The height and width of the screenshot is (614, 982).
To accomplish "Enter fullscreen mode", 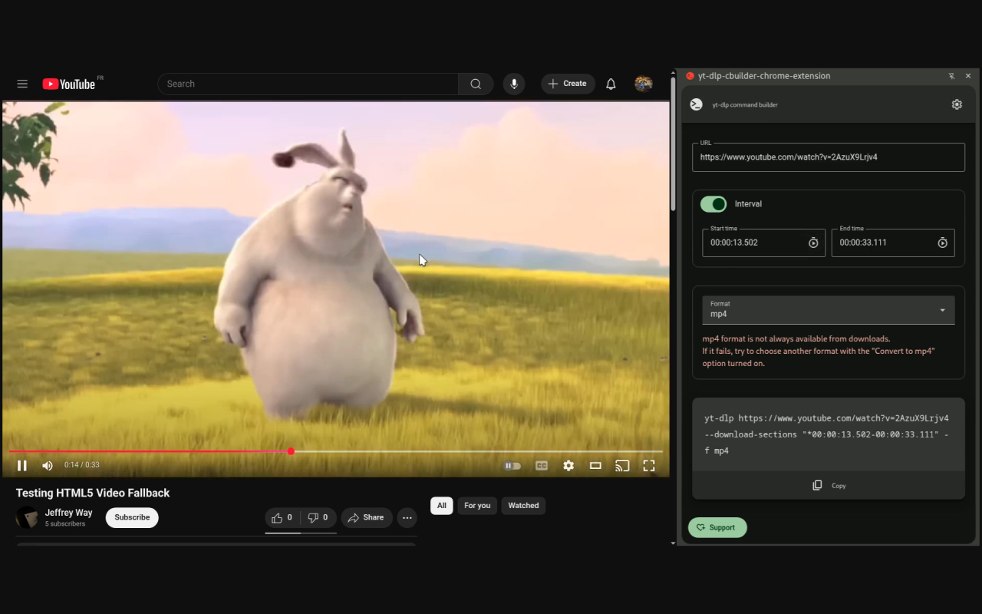I will (x=649, y=465).
